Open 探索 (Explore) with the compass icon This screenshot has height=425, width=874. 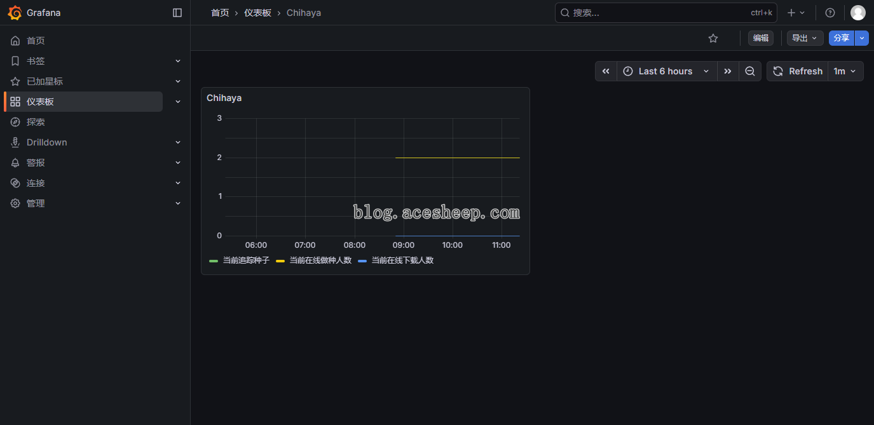point(35,121)
